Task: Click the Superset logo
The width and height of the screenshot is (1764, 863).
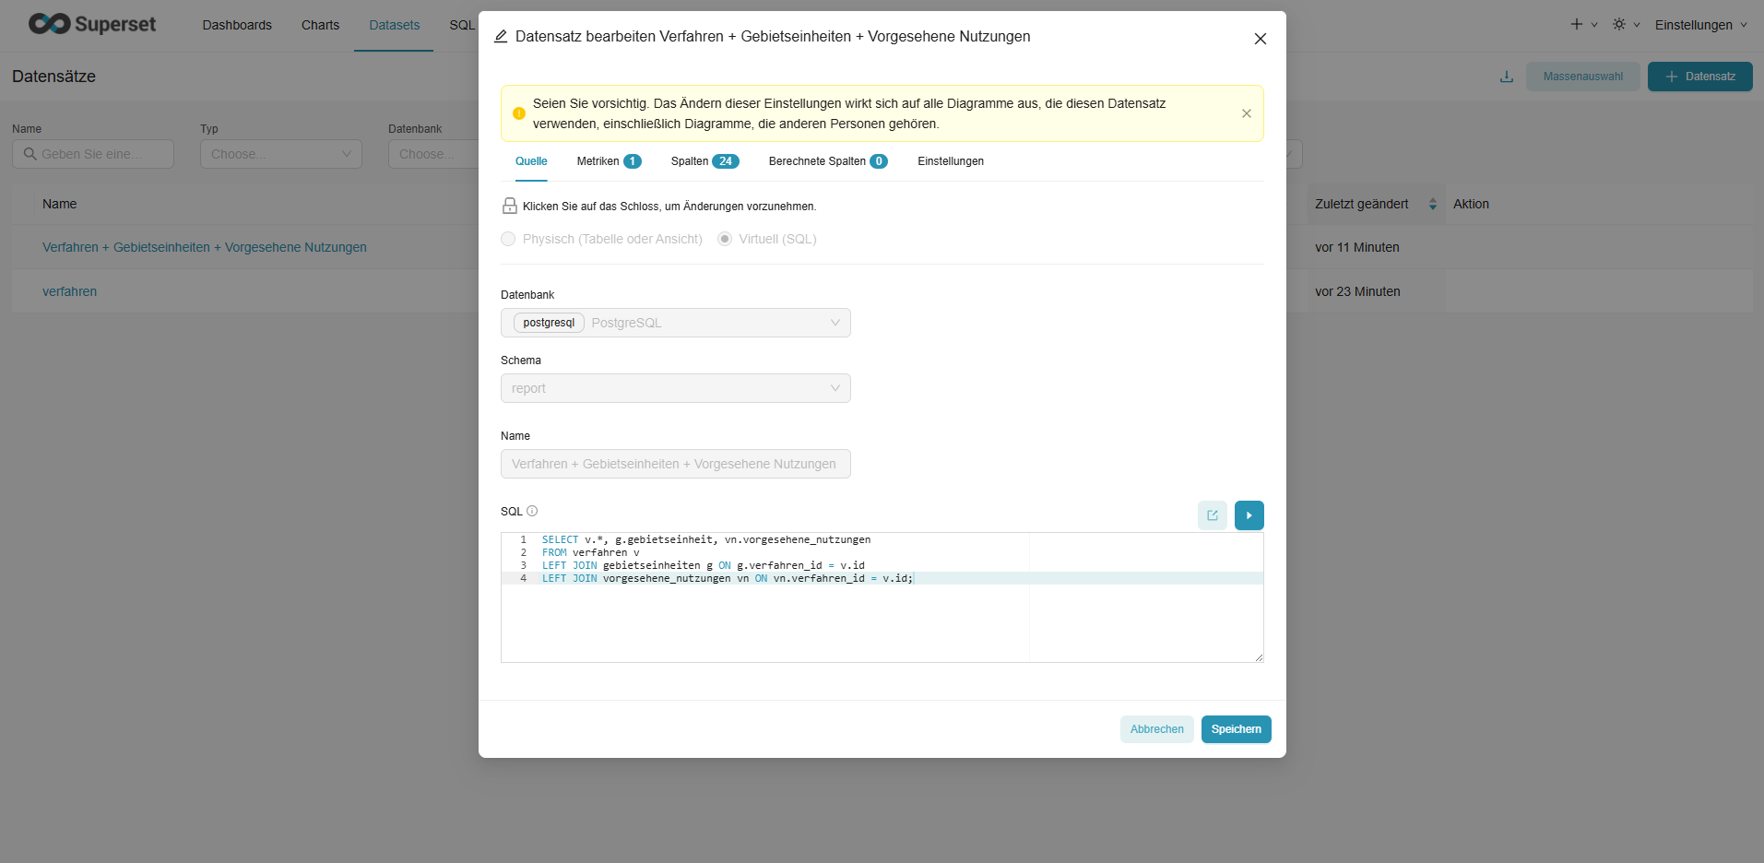Action: coord(92,24)
